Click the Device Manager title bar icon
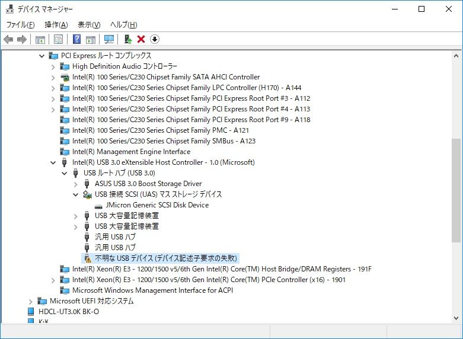Image resolution: width=463 pixels, height=339 pixels. click(x=9, y=9)
